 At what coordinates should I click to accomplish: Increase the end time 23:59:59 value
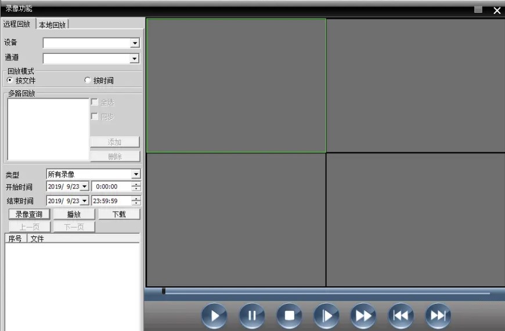(136, 199)
